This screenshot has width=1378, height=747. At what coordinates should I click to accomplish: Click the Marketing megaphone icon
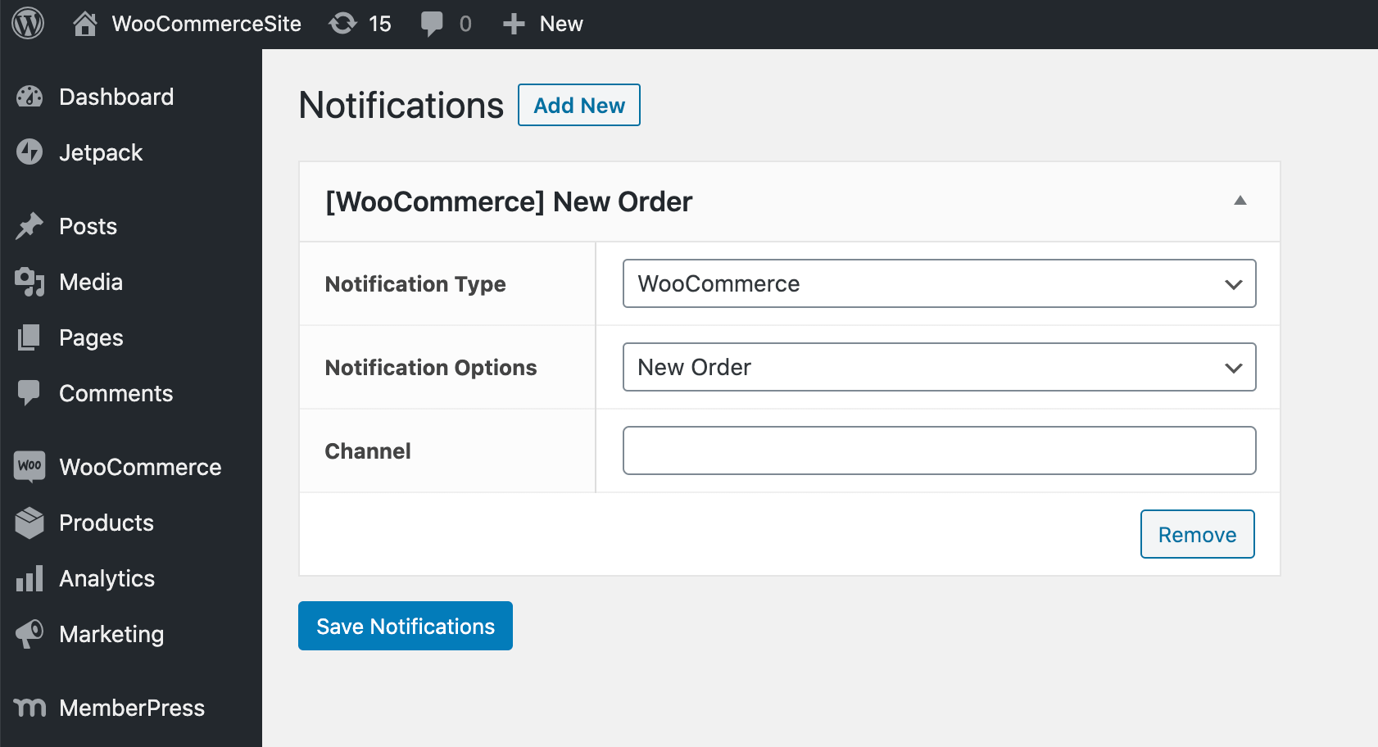click(x=29, y=634)
